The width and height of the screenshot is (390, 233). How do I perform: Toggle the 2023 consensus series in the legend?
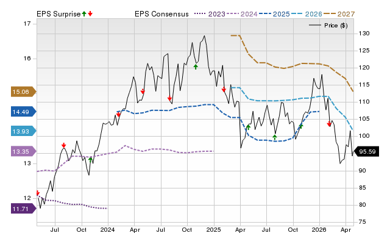coord(210,14)
